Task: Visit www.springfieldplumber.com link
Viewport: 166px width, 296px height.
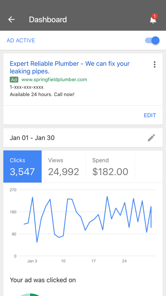Action: click(54, 80)
